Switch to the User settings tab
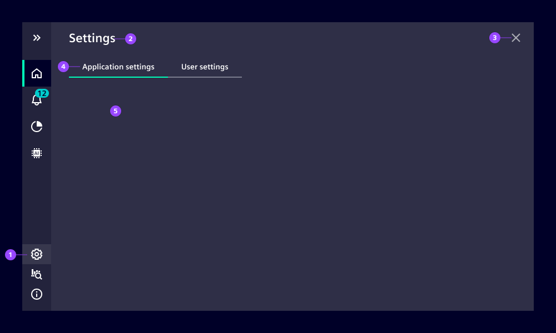This screenshot has width=556, height=333. pos(205,67)
